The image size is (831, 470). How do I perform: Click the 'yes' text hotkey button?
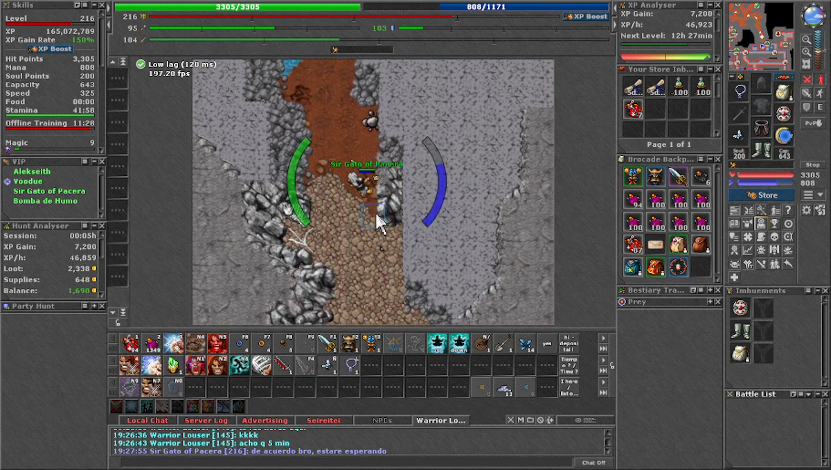click(547, 343)
